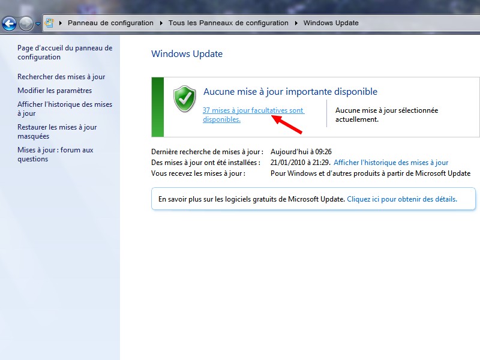Open 'Mises à jour : forum aux questions'
This screenshot has height=360, width=480.
pos(55,154)
